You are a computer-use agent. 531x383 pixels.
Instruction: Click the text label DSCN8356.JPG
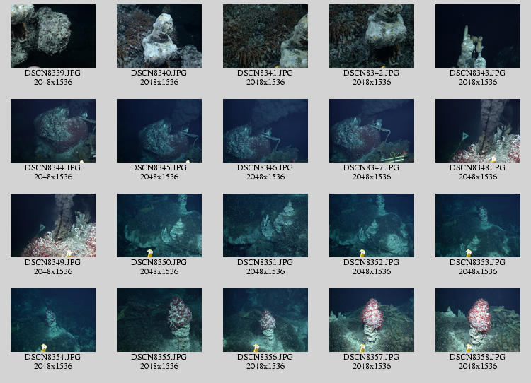tap(265, 357)
